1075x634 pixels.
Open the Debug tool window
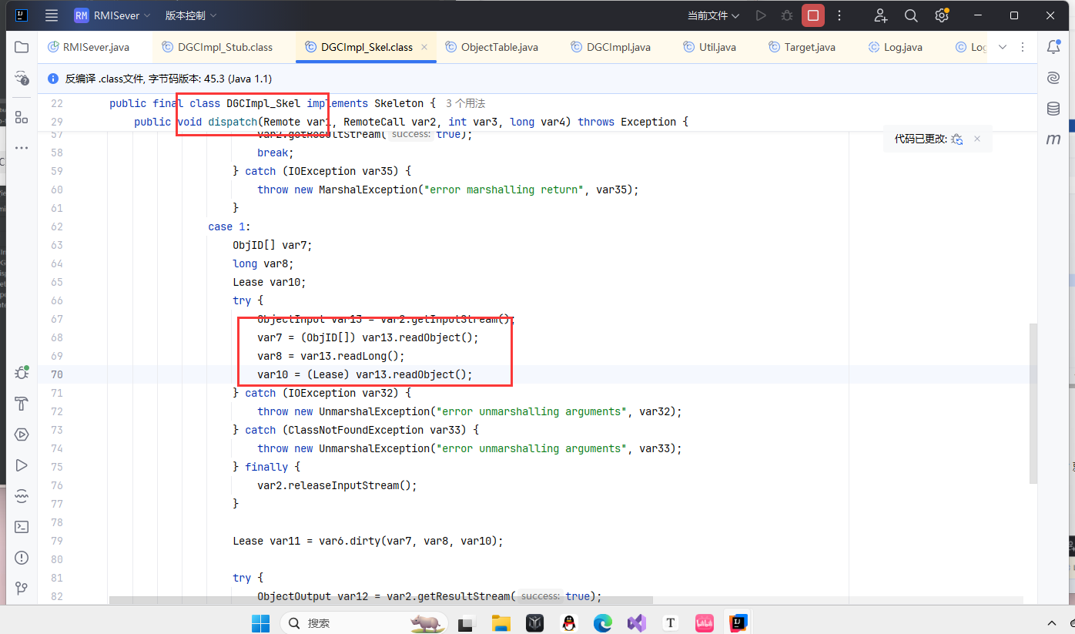tap(22, 373)
